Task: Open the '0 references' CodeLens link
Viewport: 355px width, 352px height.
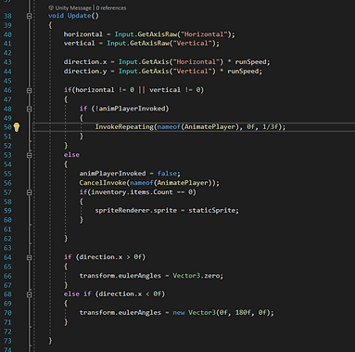Action: point(111,7)
